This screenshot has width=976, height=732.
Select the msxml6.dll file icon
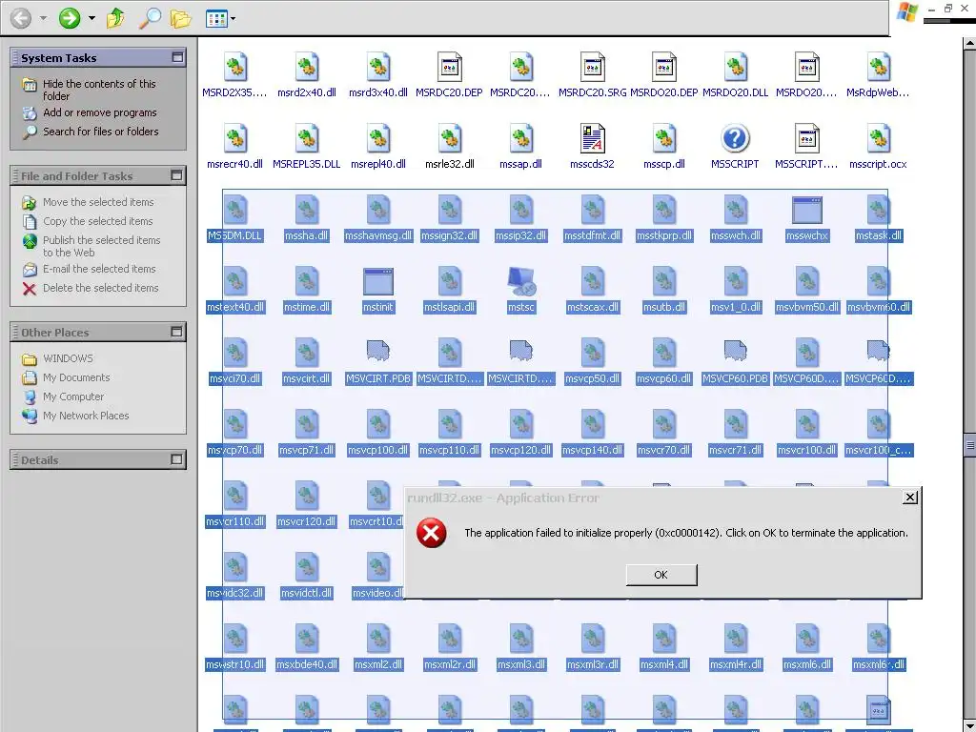[x=806, y=639]
